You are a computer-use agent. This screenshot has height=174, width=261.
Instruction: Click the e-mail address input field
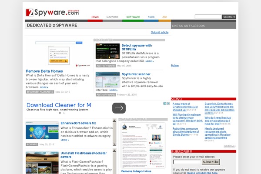click(187, 162)
